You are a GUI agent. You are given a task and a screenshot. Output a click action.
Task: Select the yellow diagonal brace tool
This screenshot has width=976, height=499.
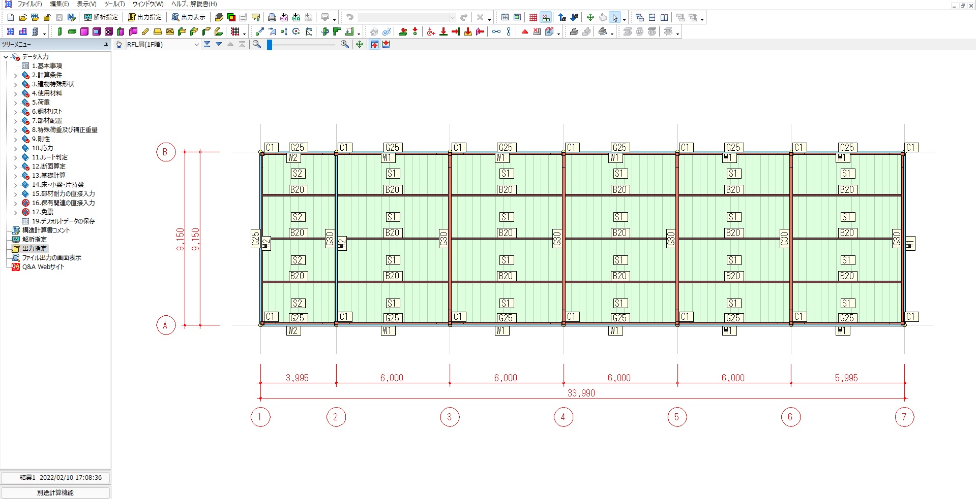pyautogui.click(x=145, y=31)
